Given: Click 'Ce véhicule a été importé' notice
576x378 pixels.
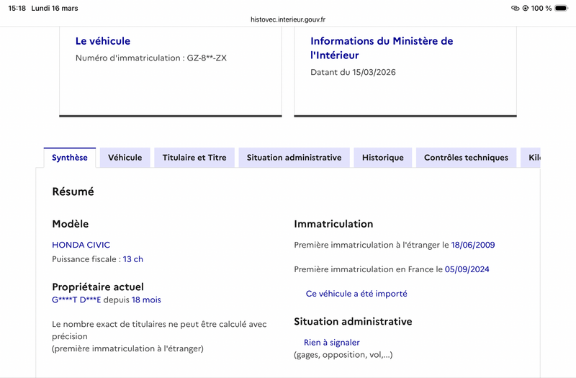Looking at the screenshot, I should 356,294.
